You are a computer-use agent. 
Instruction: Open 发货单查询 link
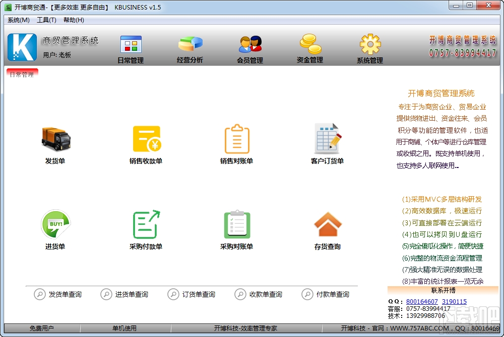(65, 294)
